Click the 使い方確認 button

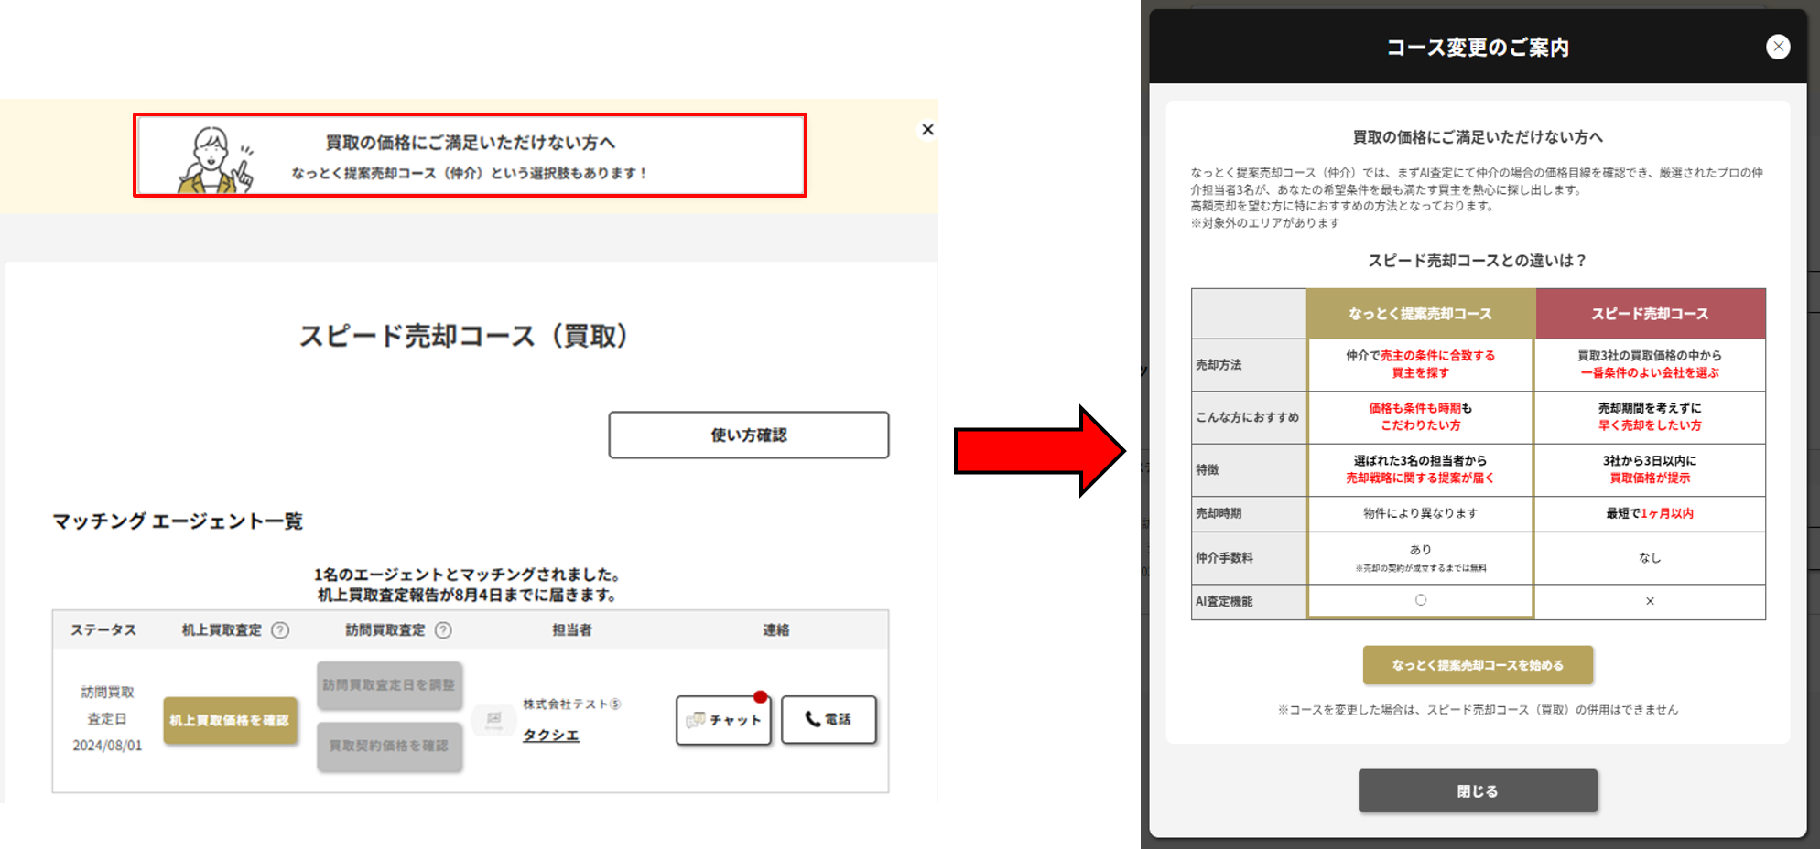point(748,435)
